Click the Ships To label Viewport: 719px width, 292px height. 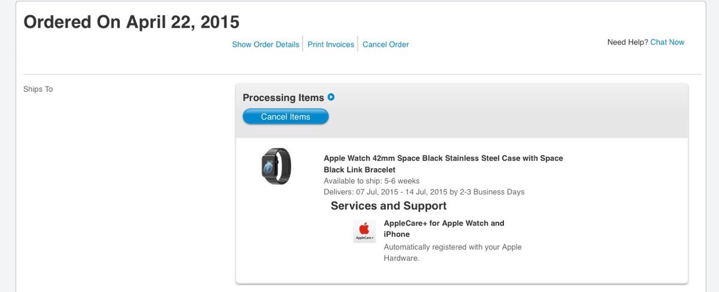point(38,89)
